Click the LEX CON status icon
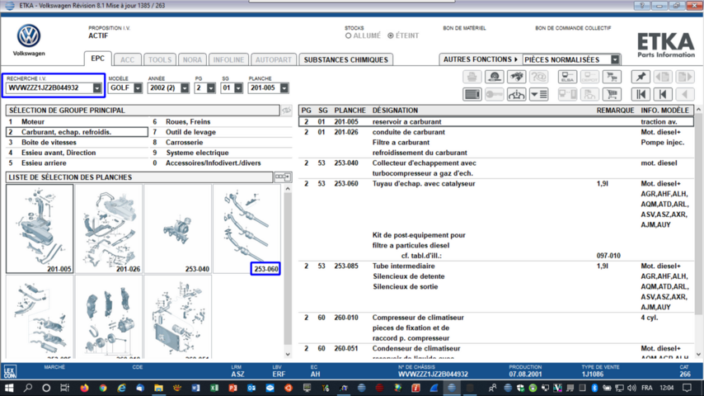The width and height of the screenshot is (704, 396). coord(10,371)
